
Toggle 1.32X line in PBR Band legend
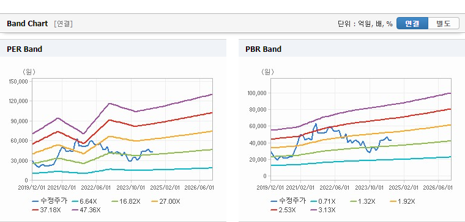[362, 202]
